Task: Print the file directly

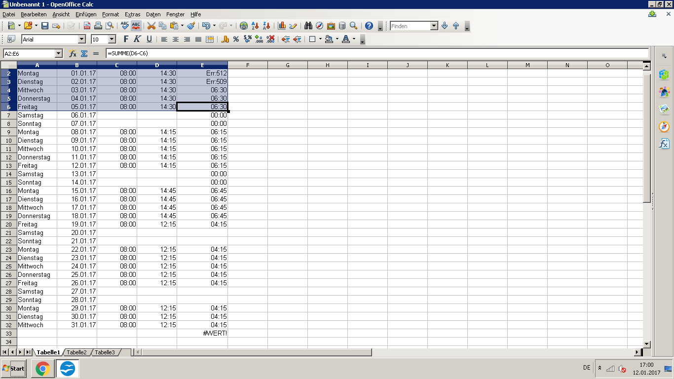Action: 98,26
